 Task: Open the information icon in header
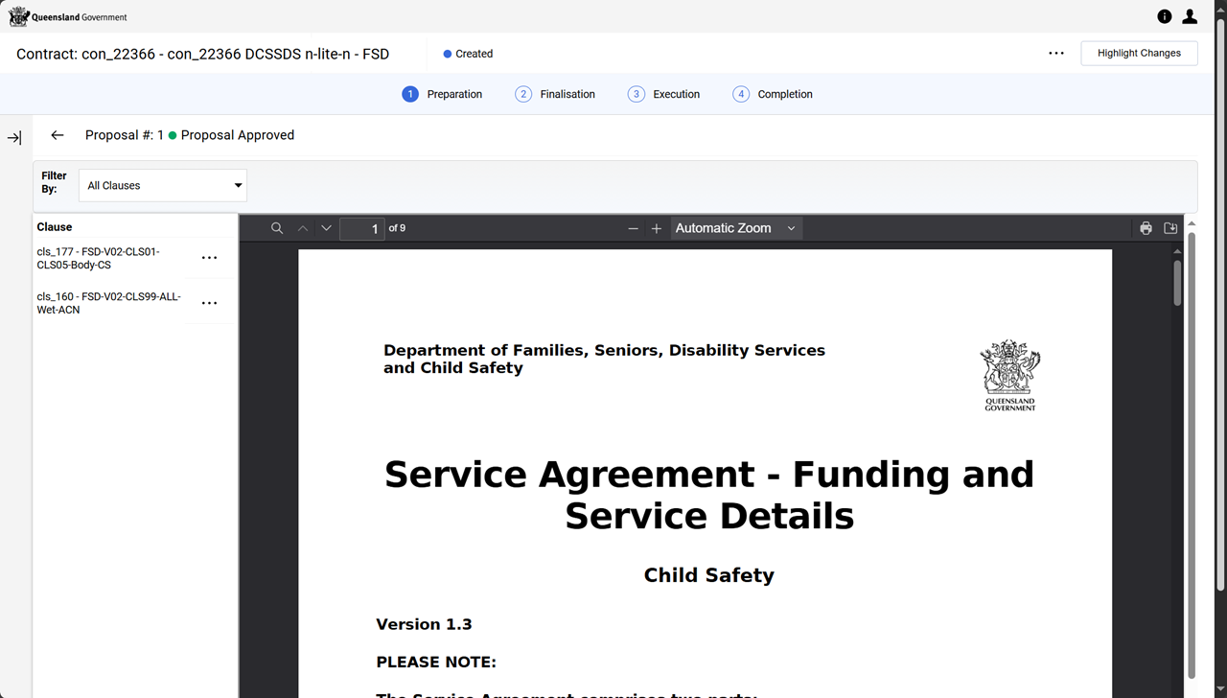point(1165,16)
